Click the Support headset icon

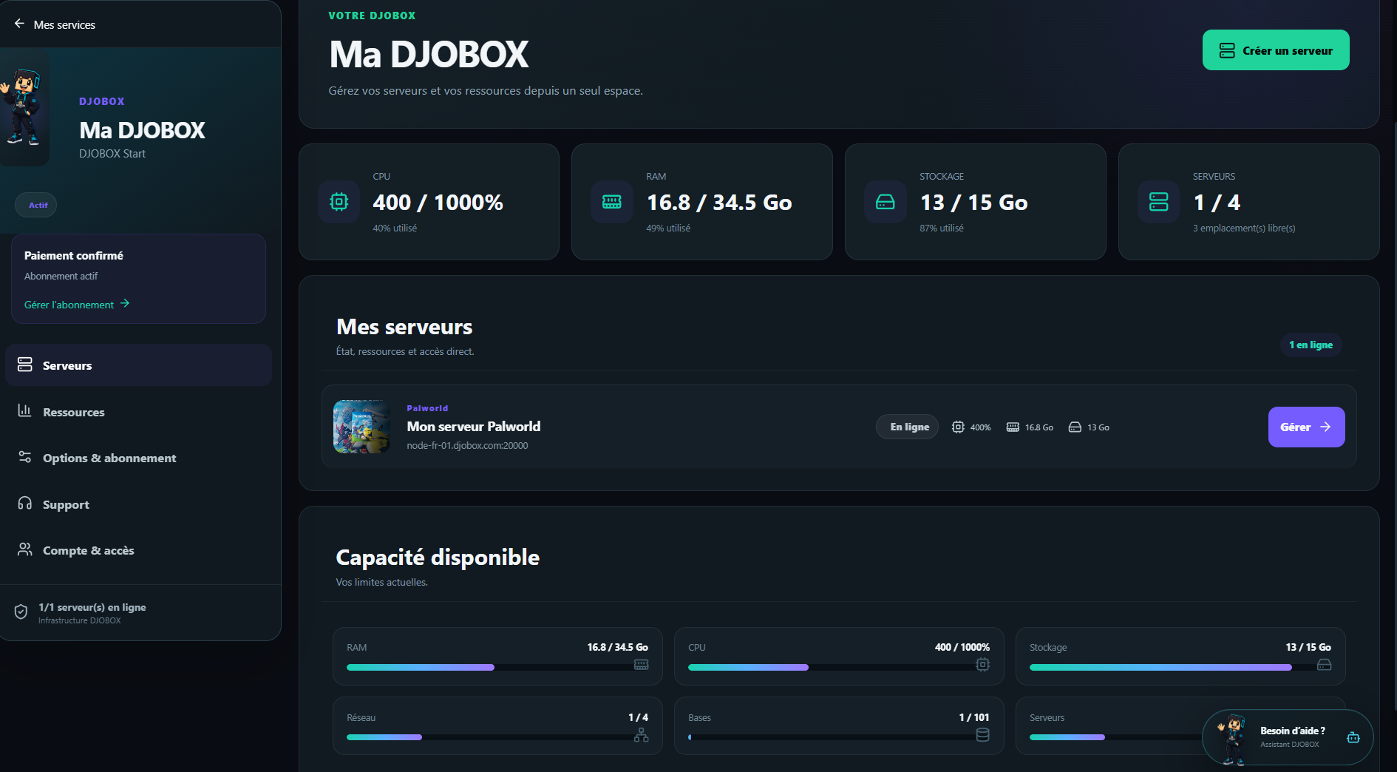25,504
